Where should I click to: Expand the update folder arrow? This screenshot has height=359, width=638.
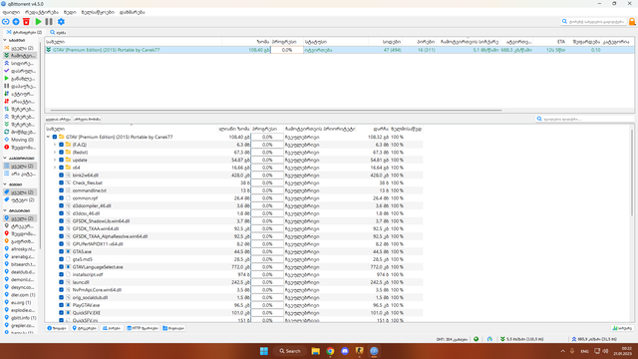click(55, 160)
